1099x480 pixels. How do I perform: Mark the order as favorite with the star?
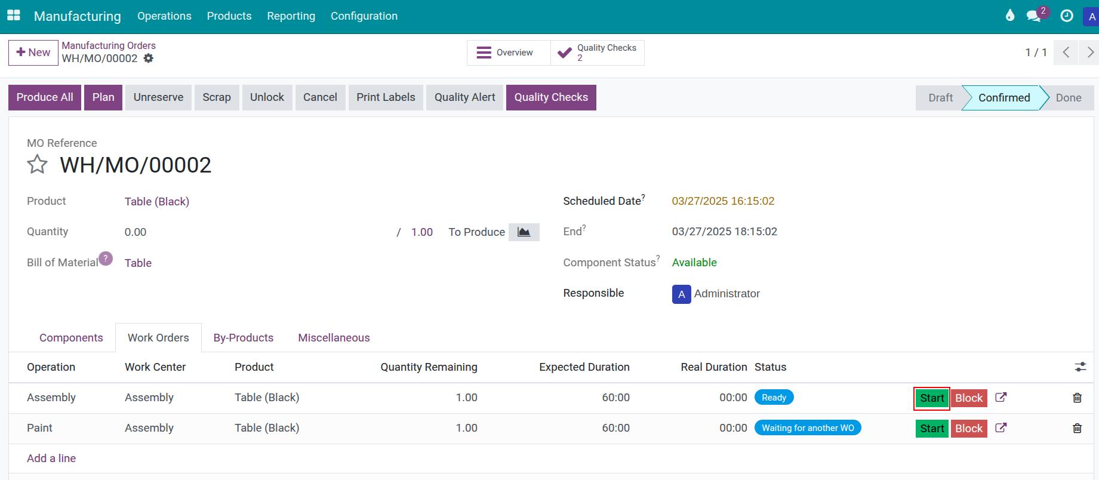coord(37,164)
